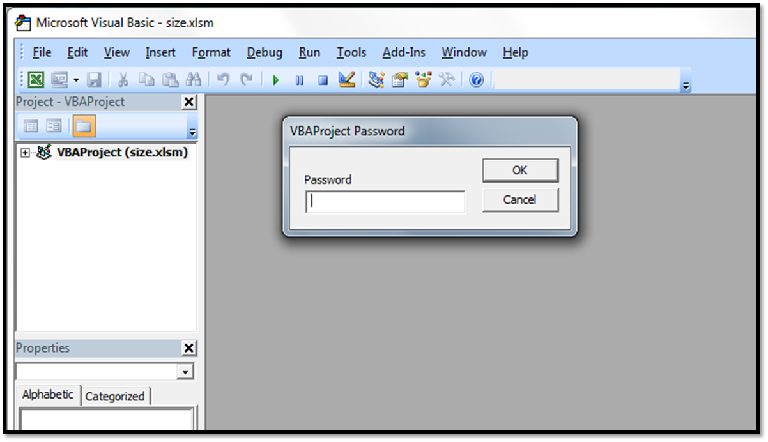Click the Run Sub/UserForm icon

point(275,79)
